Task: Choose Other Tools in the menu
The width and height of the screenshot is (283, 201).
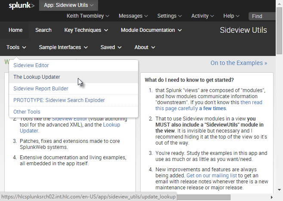Action: pyautogui.click(x=74, y=112)
